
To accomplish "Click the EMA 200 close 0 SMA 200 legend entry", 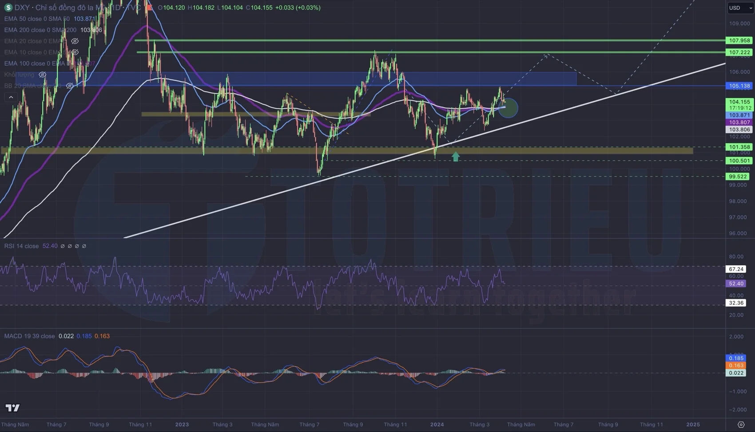I will pos(39,30).
